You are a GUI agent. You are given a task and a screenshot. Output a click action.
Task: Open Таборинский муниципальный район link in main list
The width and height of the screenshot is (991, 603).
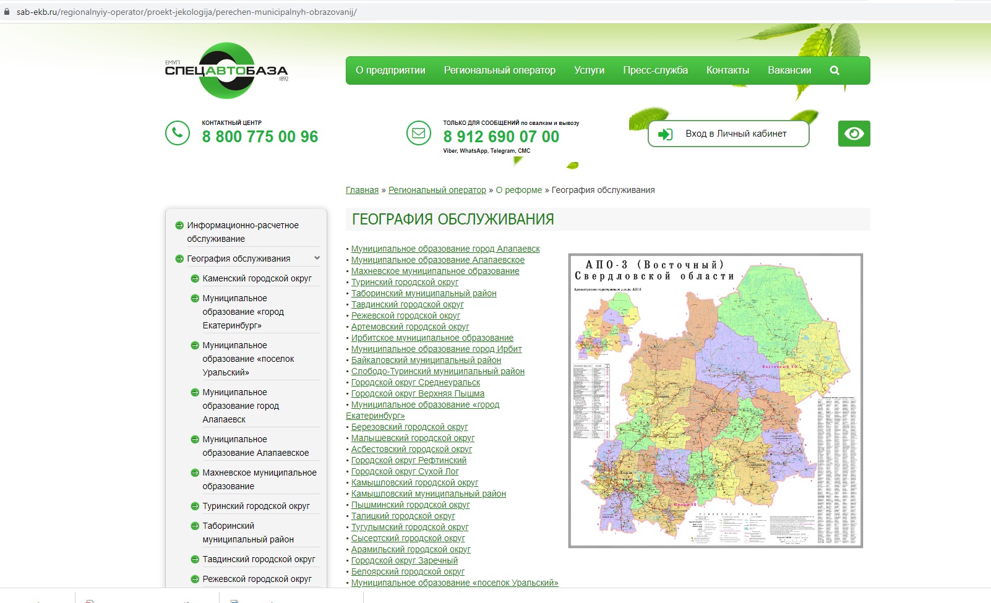(x=424, y=293)
